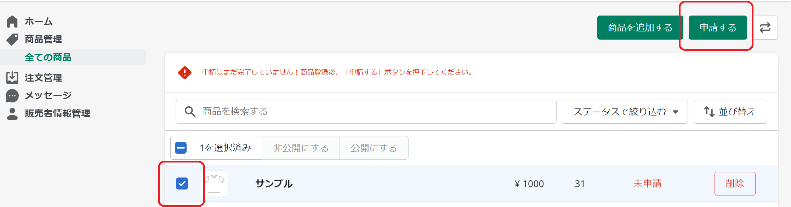Open 全ての商品 in sidebar
The width and height of the screenshot is (791, 207).
pyautogui.click(x=48, y=57)
